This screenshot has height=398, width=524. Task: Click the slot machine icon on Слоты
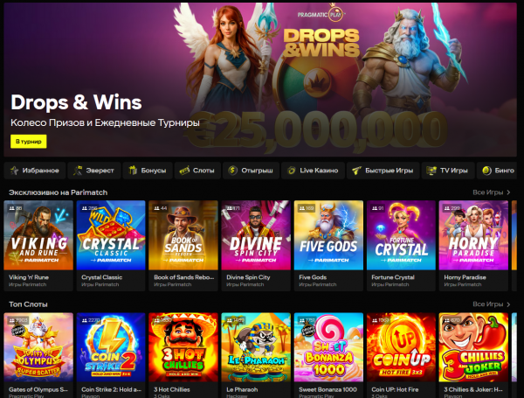[x=184, y=171]
